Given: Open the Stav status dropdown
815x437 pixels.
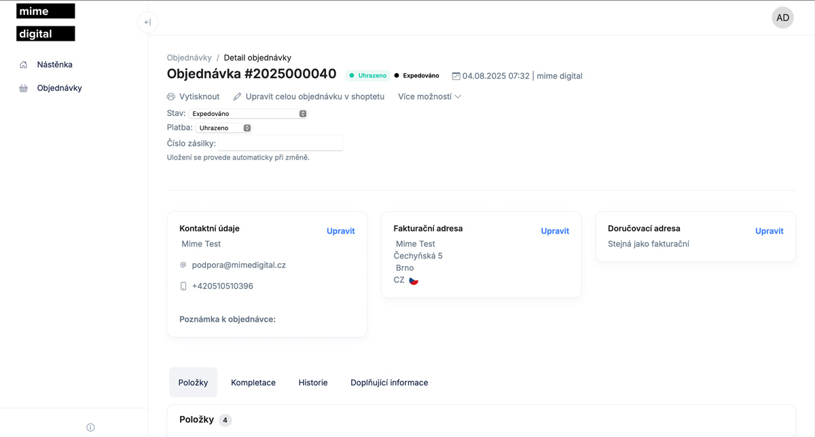Looking at the screenshot, I should (248, 114).
